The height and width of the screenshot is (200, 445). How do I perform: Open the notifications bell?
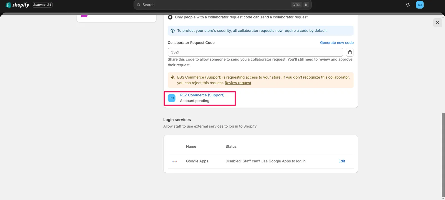407,5
